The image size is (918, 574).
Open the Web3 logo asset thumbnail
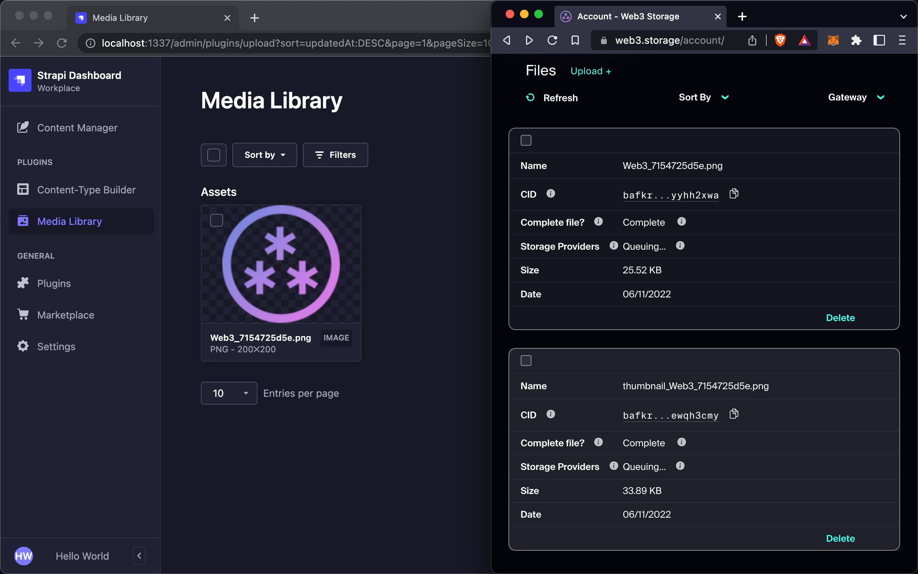[x=281, y=264]
